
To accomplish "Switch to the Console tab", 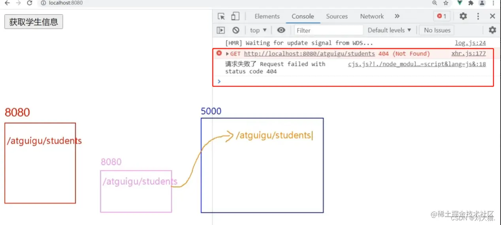I will [303, 16].
